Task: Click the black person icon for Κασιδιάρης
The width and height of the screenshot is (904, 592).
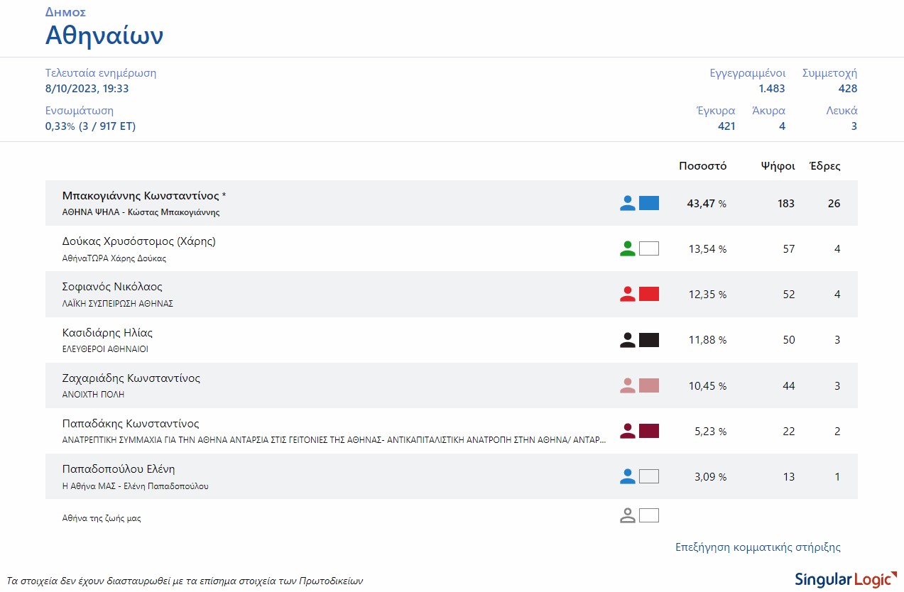Action: 627,340
